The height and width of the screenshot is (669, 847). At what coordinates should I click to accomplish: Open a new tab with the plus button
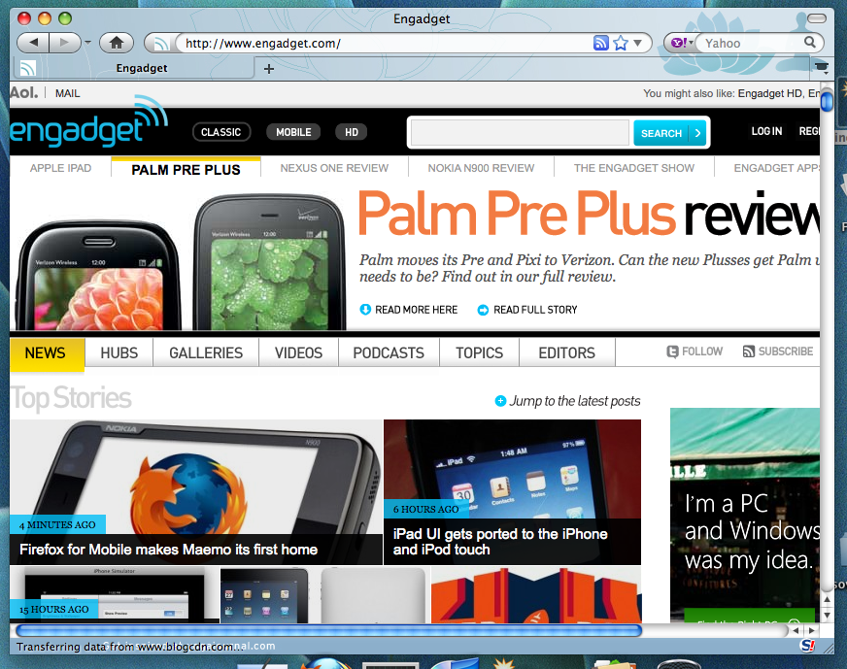pos(268,69)
